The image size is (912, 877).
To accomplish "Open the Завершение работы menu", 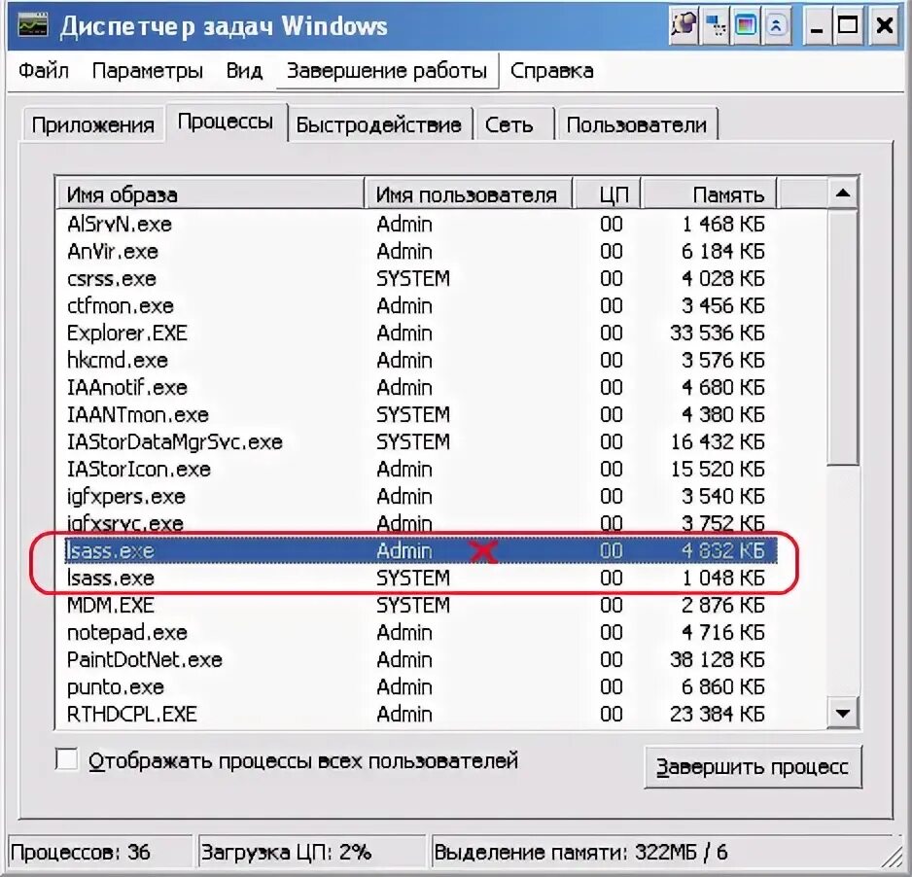I will tap(387, 70).
